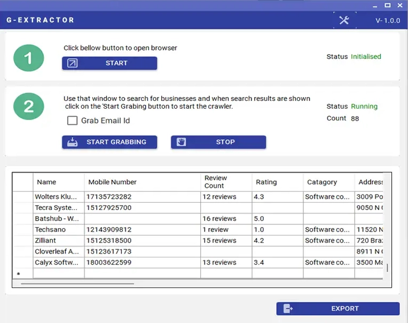408x323 pixels.
Task: Click the Tecra Syste... name cell
Action: pos(59,208)
